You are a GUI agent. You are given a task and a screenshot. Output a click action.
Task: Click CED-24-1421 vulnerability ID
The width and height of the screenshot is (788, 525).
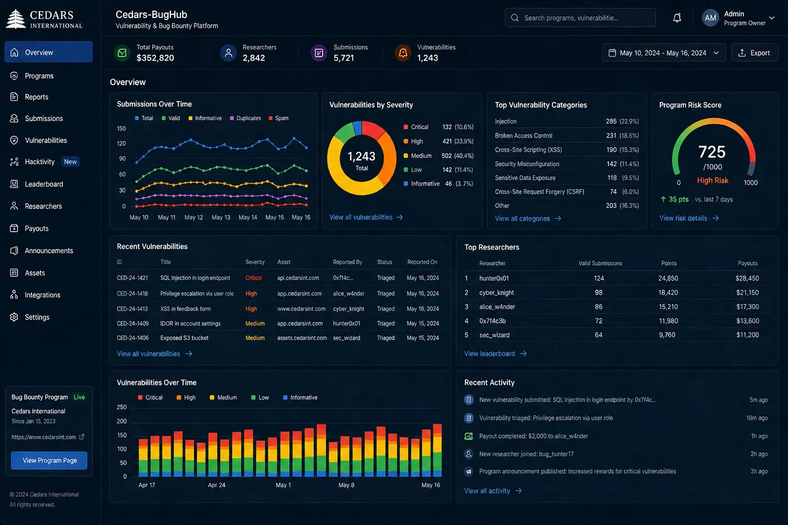coord(132,278)
